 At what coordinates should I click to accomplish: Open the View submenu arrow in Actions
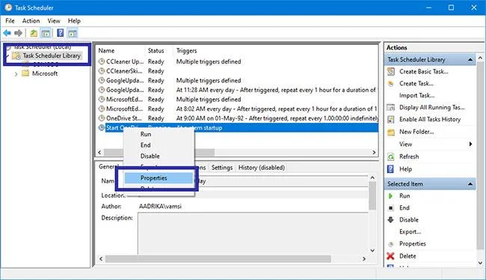click(x=470, y=144)
